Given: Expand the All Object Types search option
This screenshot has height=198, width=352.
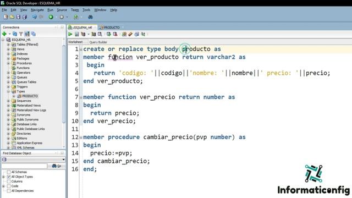Looking at the screenshot, I should (3, 177).
